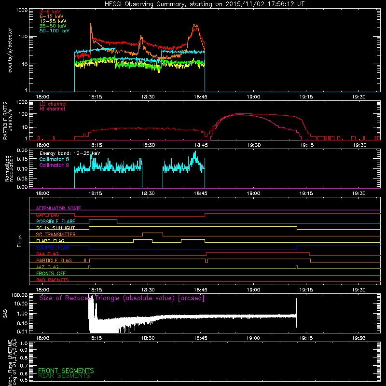
Task: Click the FLARE FLAG label
Action: (x=50, y=241)
